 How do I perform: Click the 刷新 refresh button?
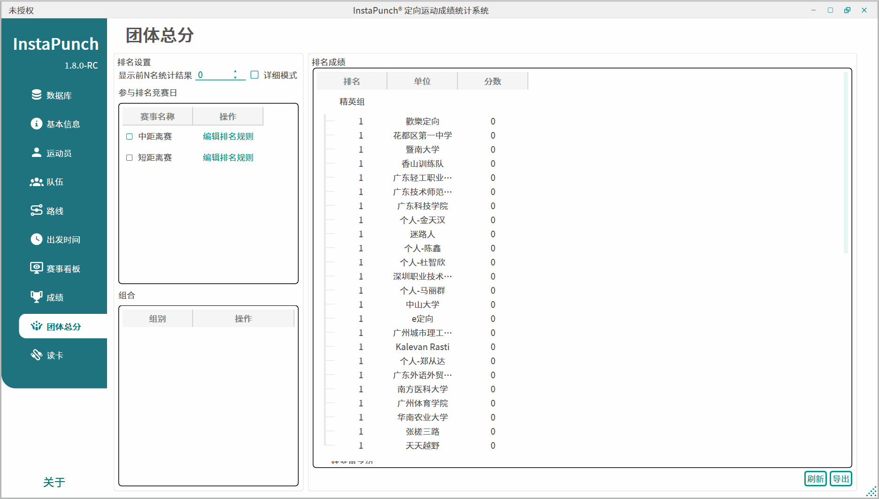(x=815, y=479)
